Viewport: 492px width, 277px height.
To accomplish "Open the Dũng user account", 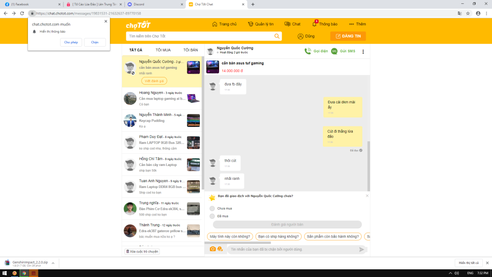I will (x=306, y=36).
